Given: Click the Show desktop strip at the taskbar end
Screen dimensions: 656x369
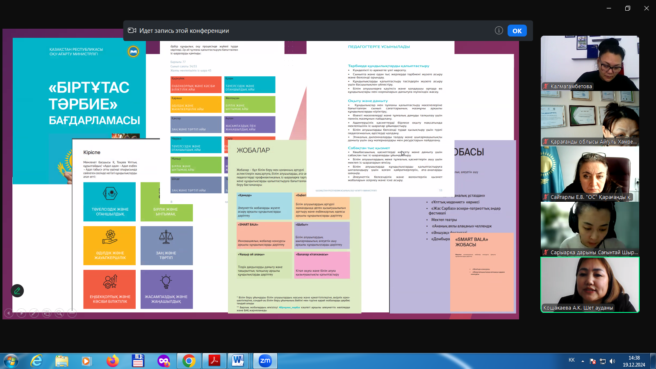Looking at the screenshot, I should click(653, 361).
